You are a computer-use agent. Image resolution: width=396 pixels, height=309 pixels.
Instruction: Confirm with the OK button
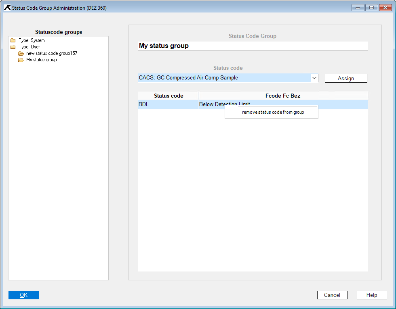(23, 295)
